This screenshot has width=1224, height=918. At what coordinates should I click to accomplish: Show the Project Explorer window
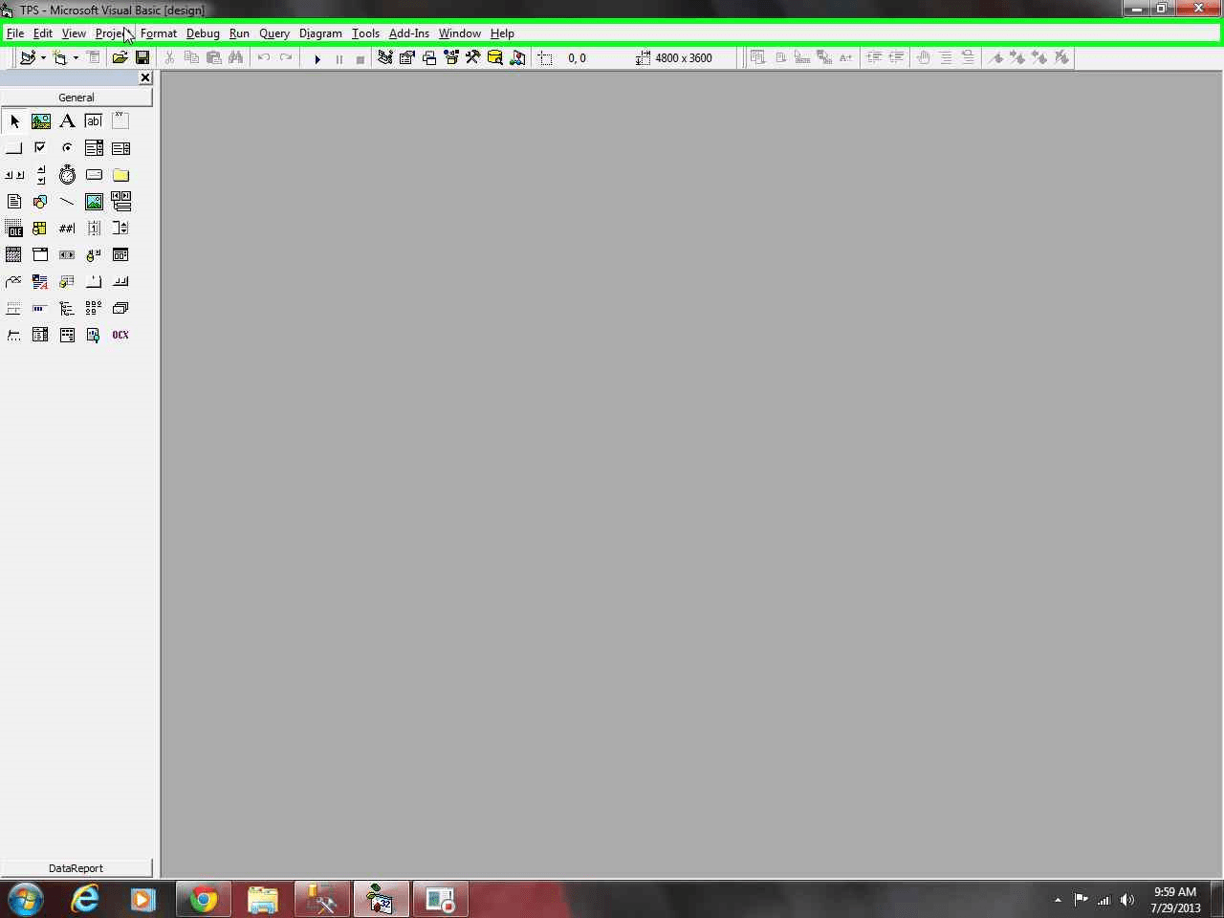[384, 58]
